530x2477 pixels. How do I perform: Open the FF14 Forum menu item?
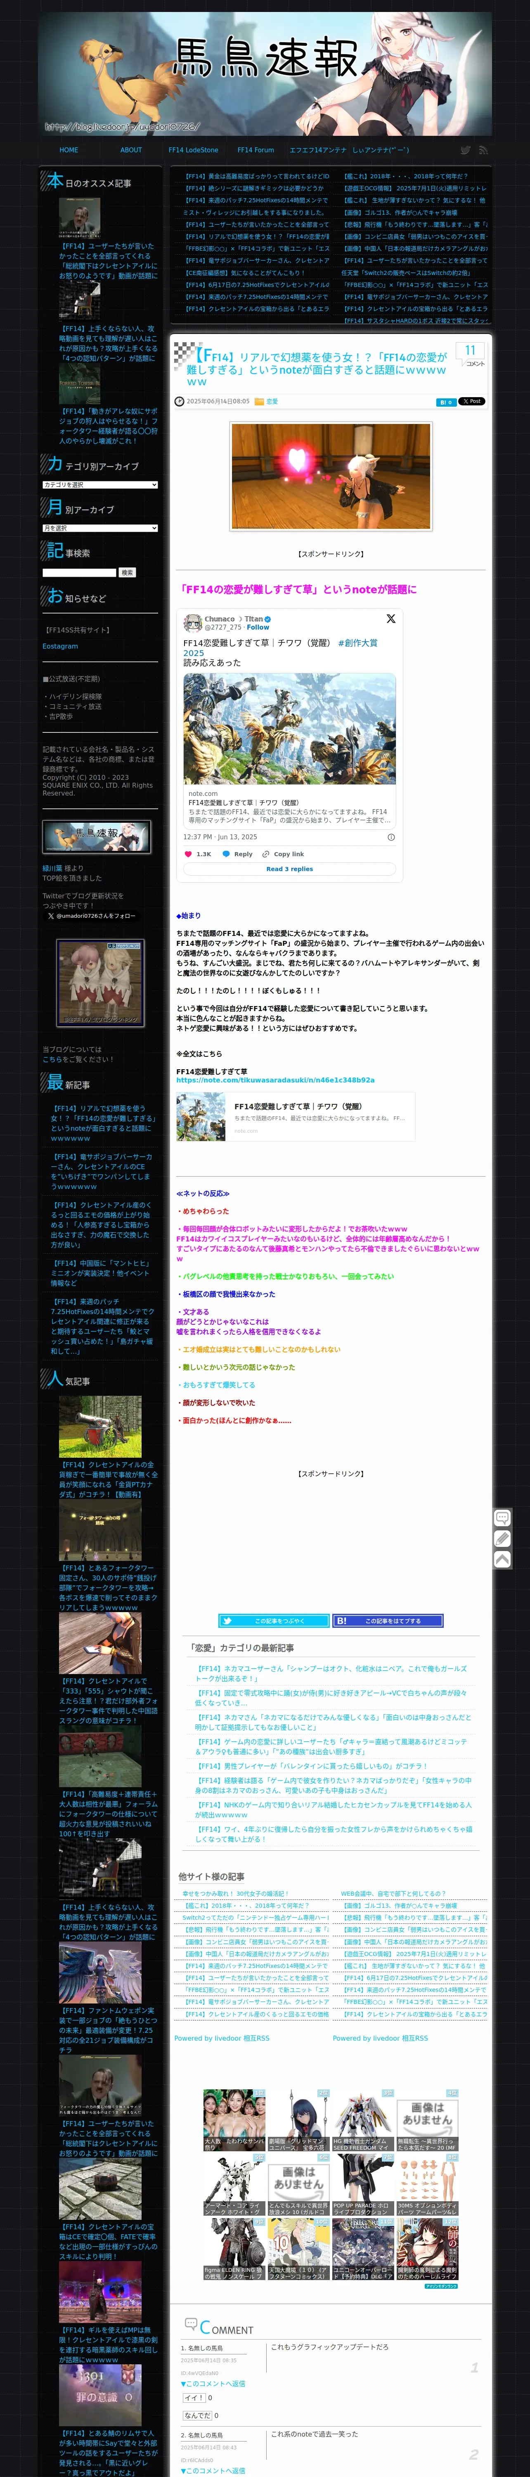click(256, 150)
